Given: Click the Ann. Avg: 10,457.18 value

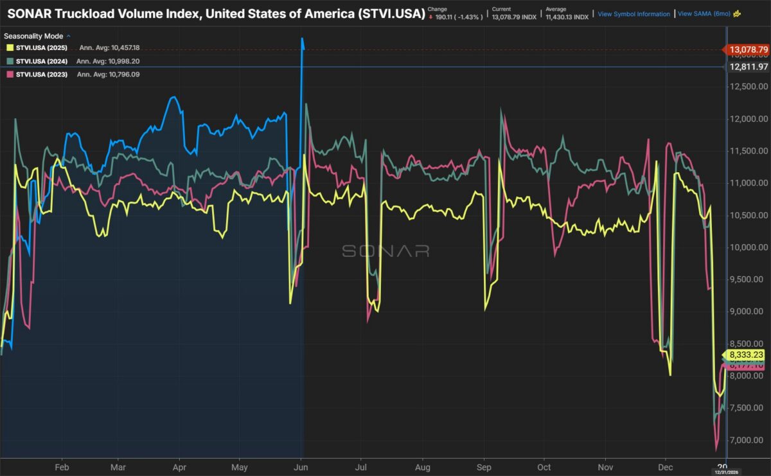Looking at the screenshot, I should coord(109,48).
